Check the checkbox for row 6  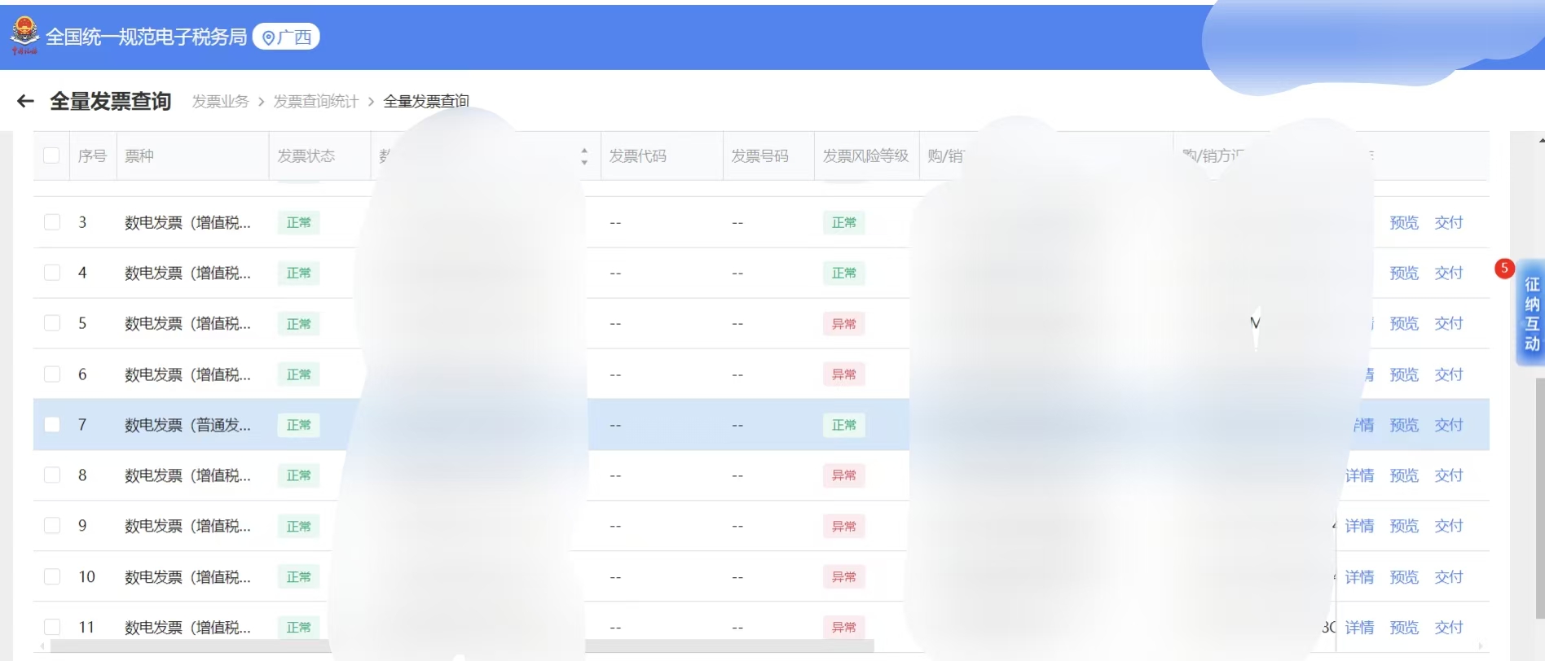pyautogui.click(x=52, y=374)
